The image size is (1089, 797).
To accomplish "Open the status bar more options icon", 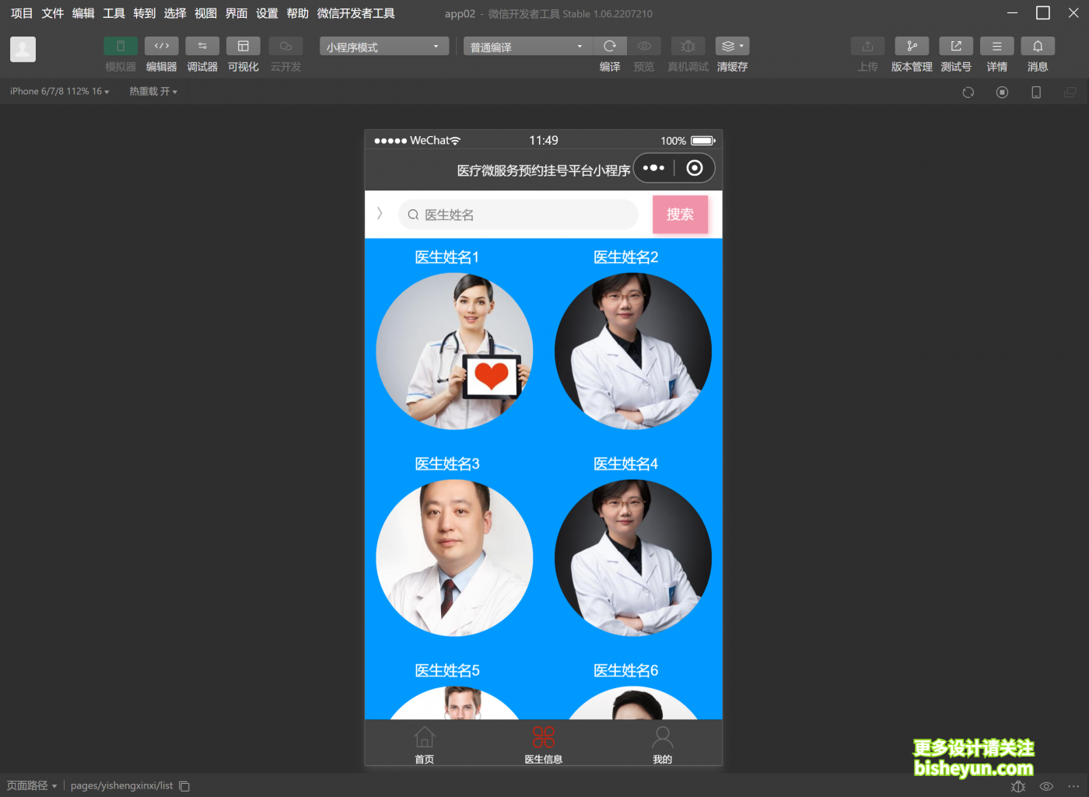I will (1073, 786).
